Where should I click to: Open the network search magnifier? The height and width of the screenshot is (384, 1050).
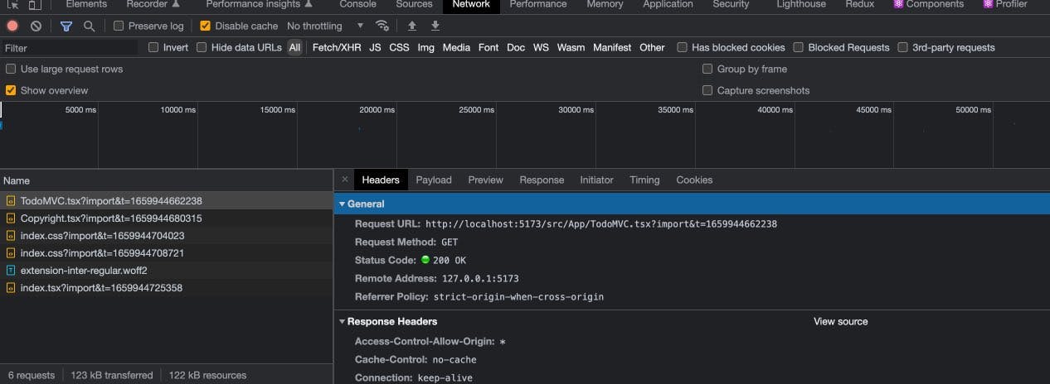pos(89,26)
